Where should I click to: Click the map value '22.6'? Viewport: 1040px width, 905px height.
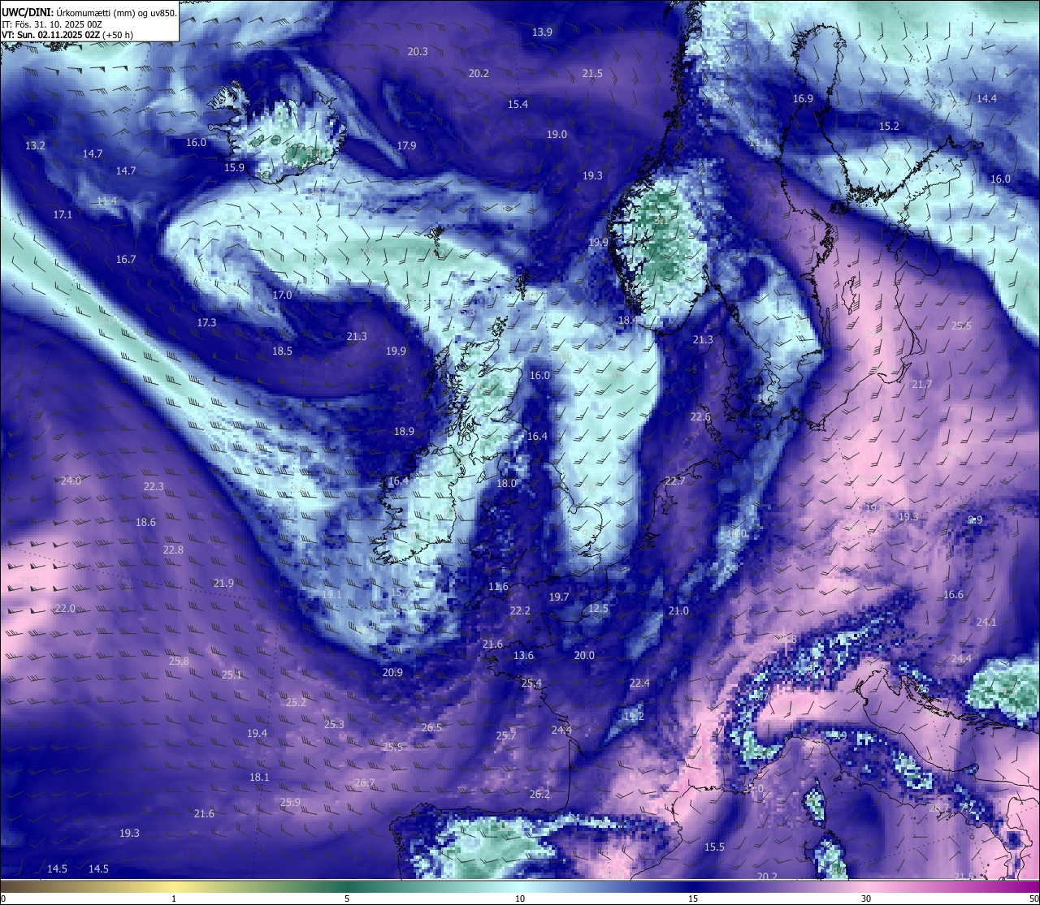(x=700, y=416)
